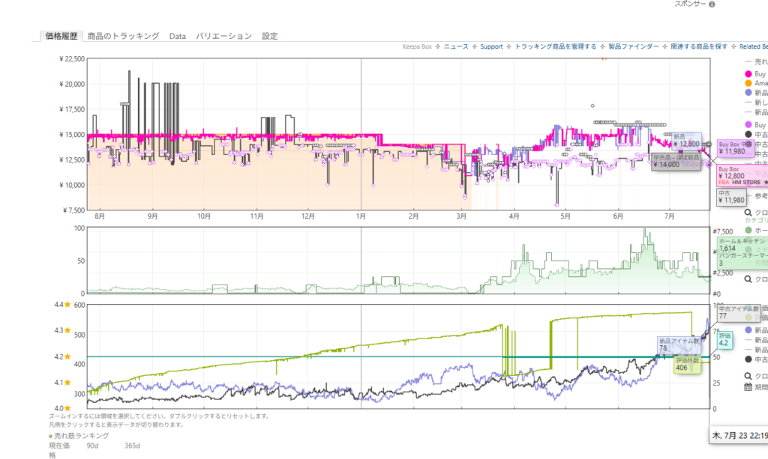768x459 pixels.
Task: Switch to the 商品のトラッキング tab
Action: pyautogui.click(x=123, y=36)
